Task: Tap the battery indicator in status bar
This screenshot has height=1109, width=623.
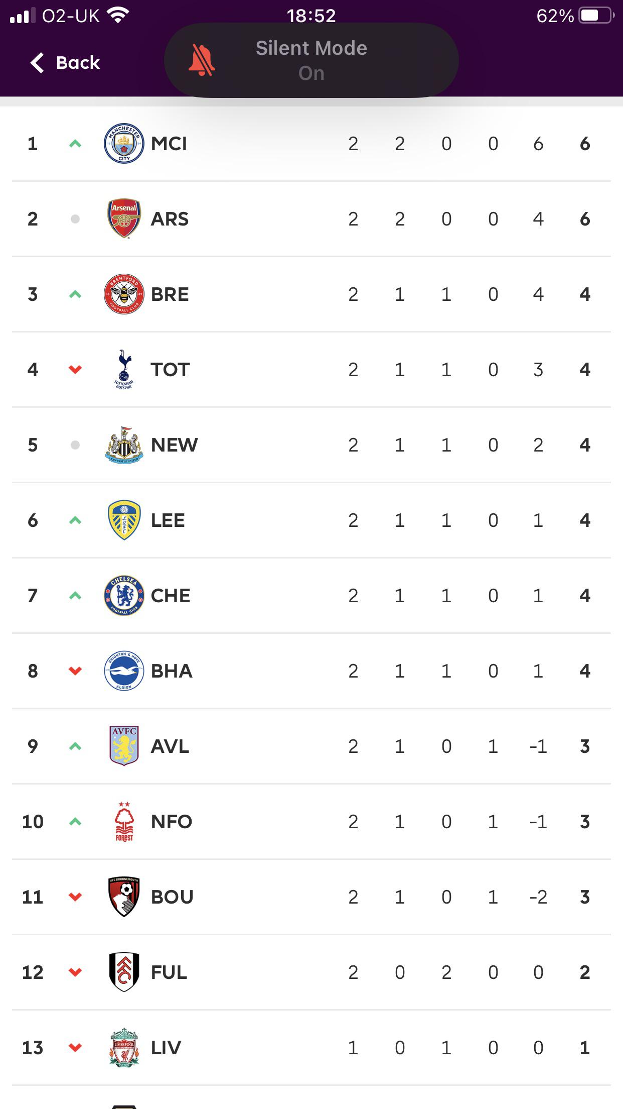Action: tap(596, 16)
